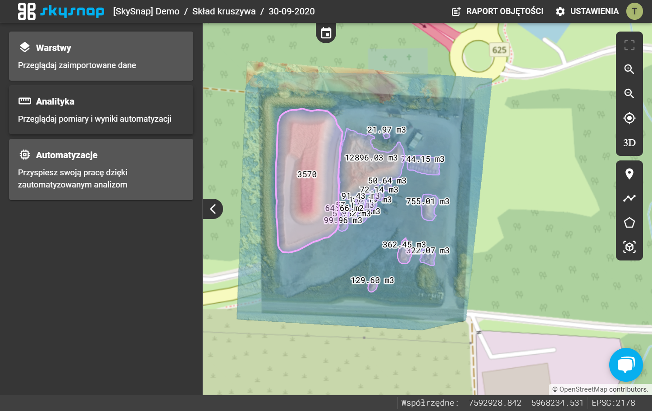The image size is (652, 411).
Task: Click the SkySnap logo
Action: coord(61,11)
